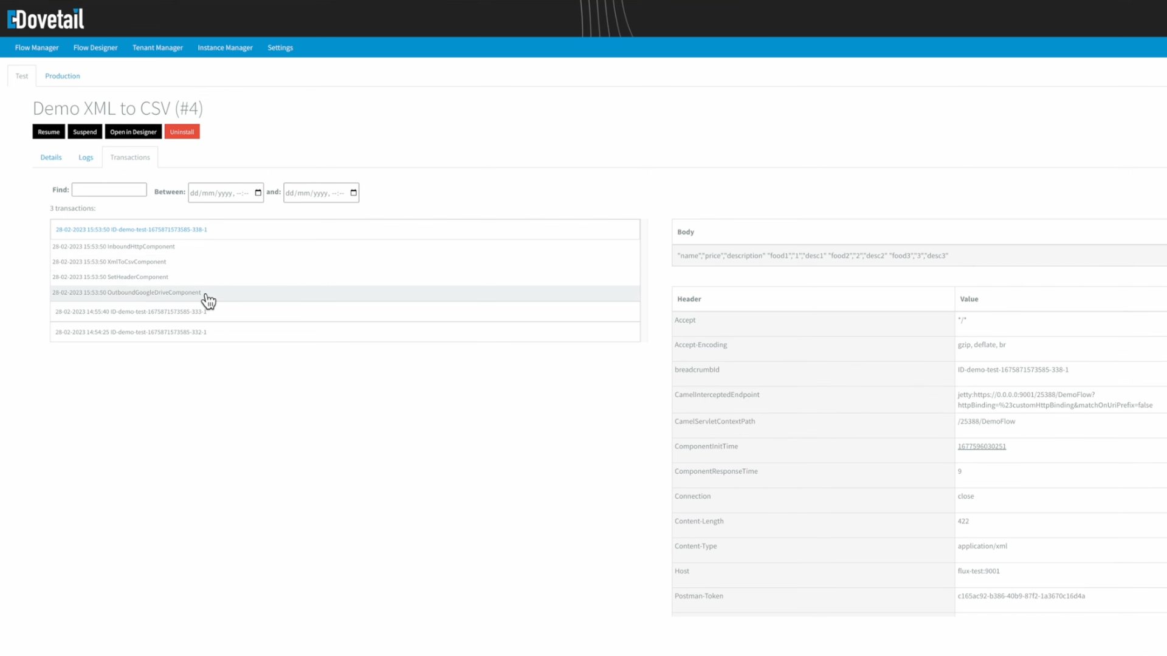
Task: Switch to the Details tab
Action: [x=50, y=157]
